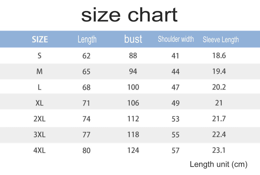260x175 pixels.
Task: Select the 2XL size row label
Action: click(x=39, y=119)
